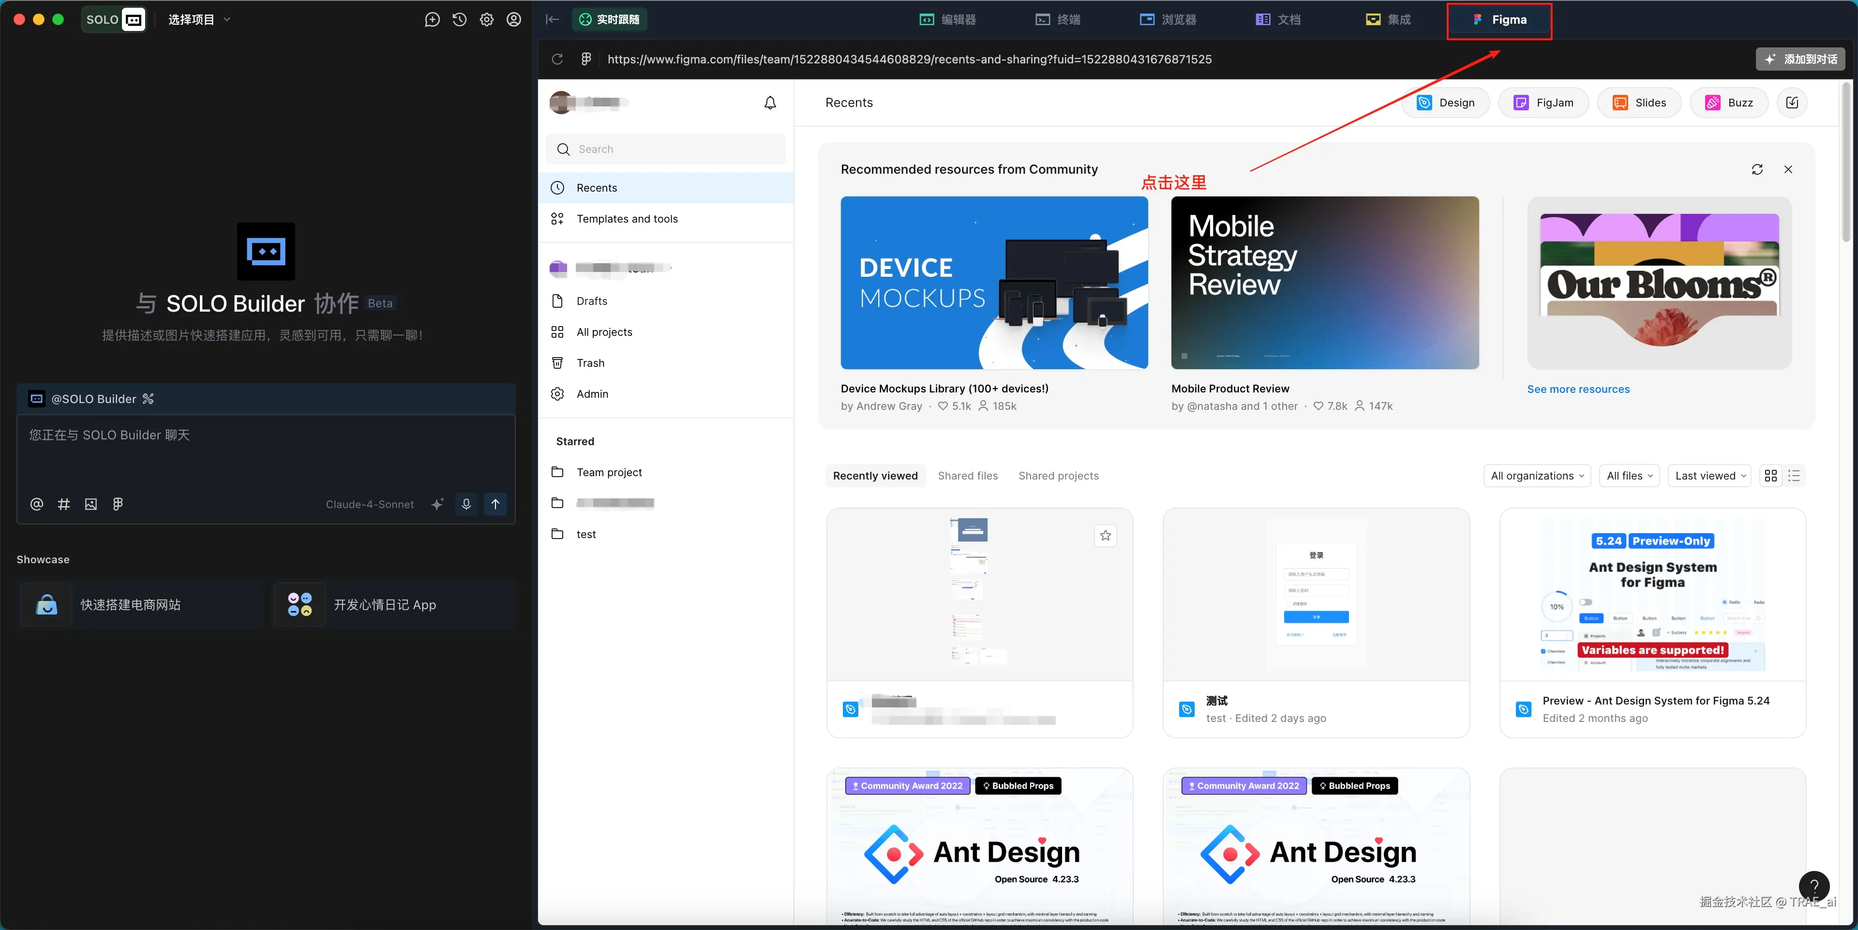Reload the embedded browser page
Image resolution: width=1858 pixels, height=930 pixels.
(557, 59)
